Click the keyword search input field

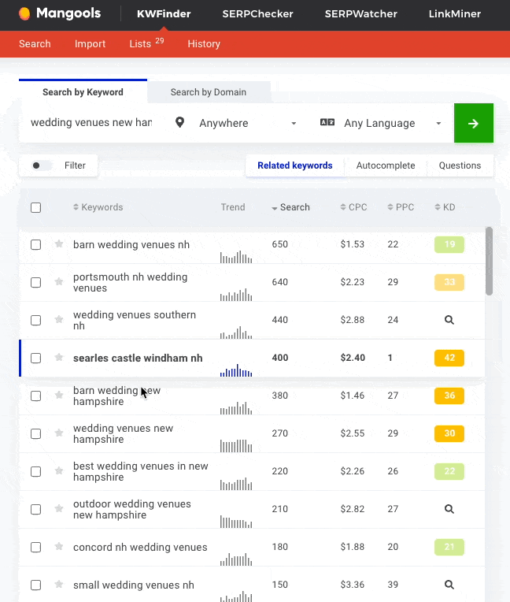click(x=91, y=123)
